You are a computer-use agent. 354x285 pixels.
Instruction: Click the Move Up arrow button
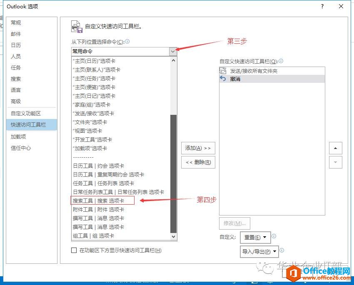pos(336,148)
